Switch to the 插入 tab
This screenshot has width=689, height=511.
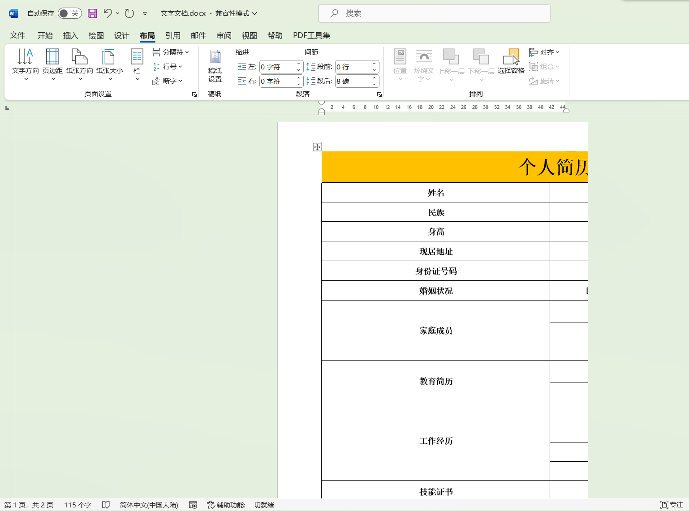point(70,35)
